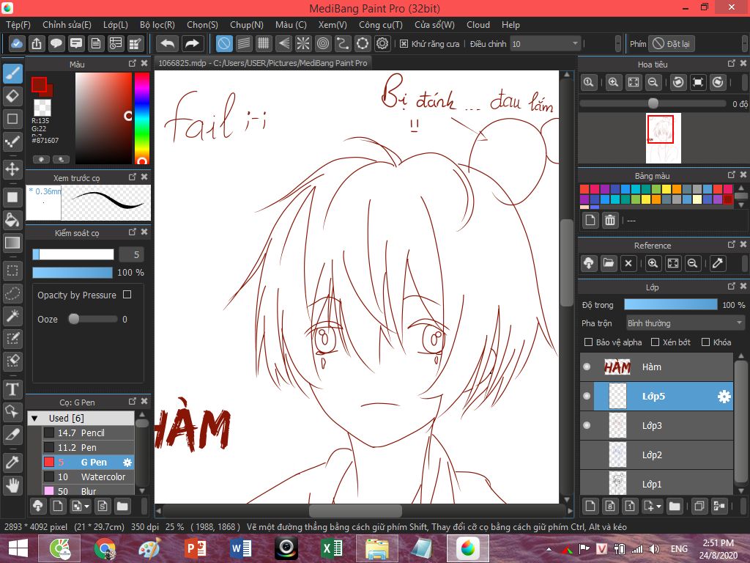This screenshot has width=750, height=563.
Task: Select the rectangular Select tool
Action: [12, 271]
